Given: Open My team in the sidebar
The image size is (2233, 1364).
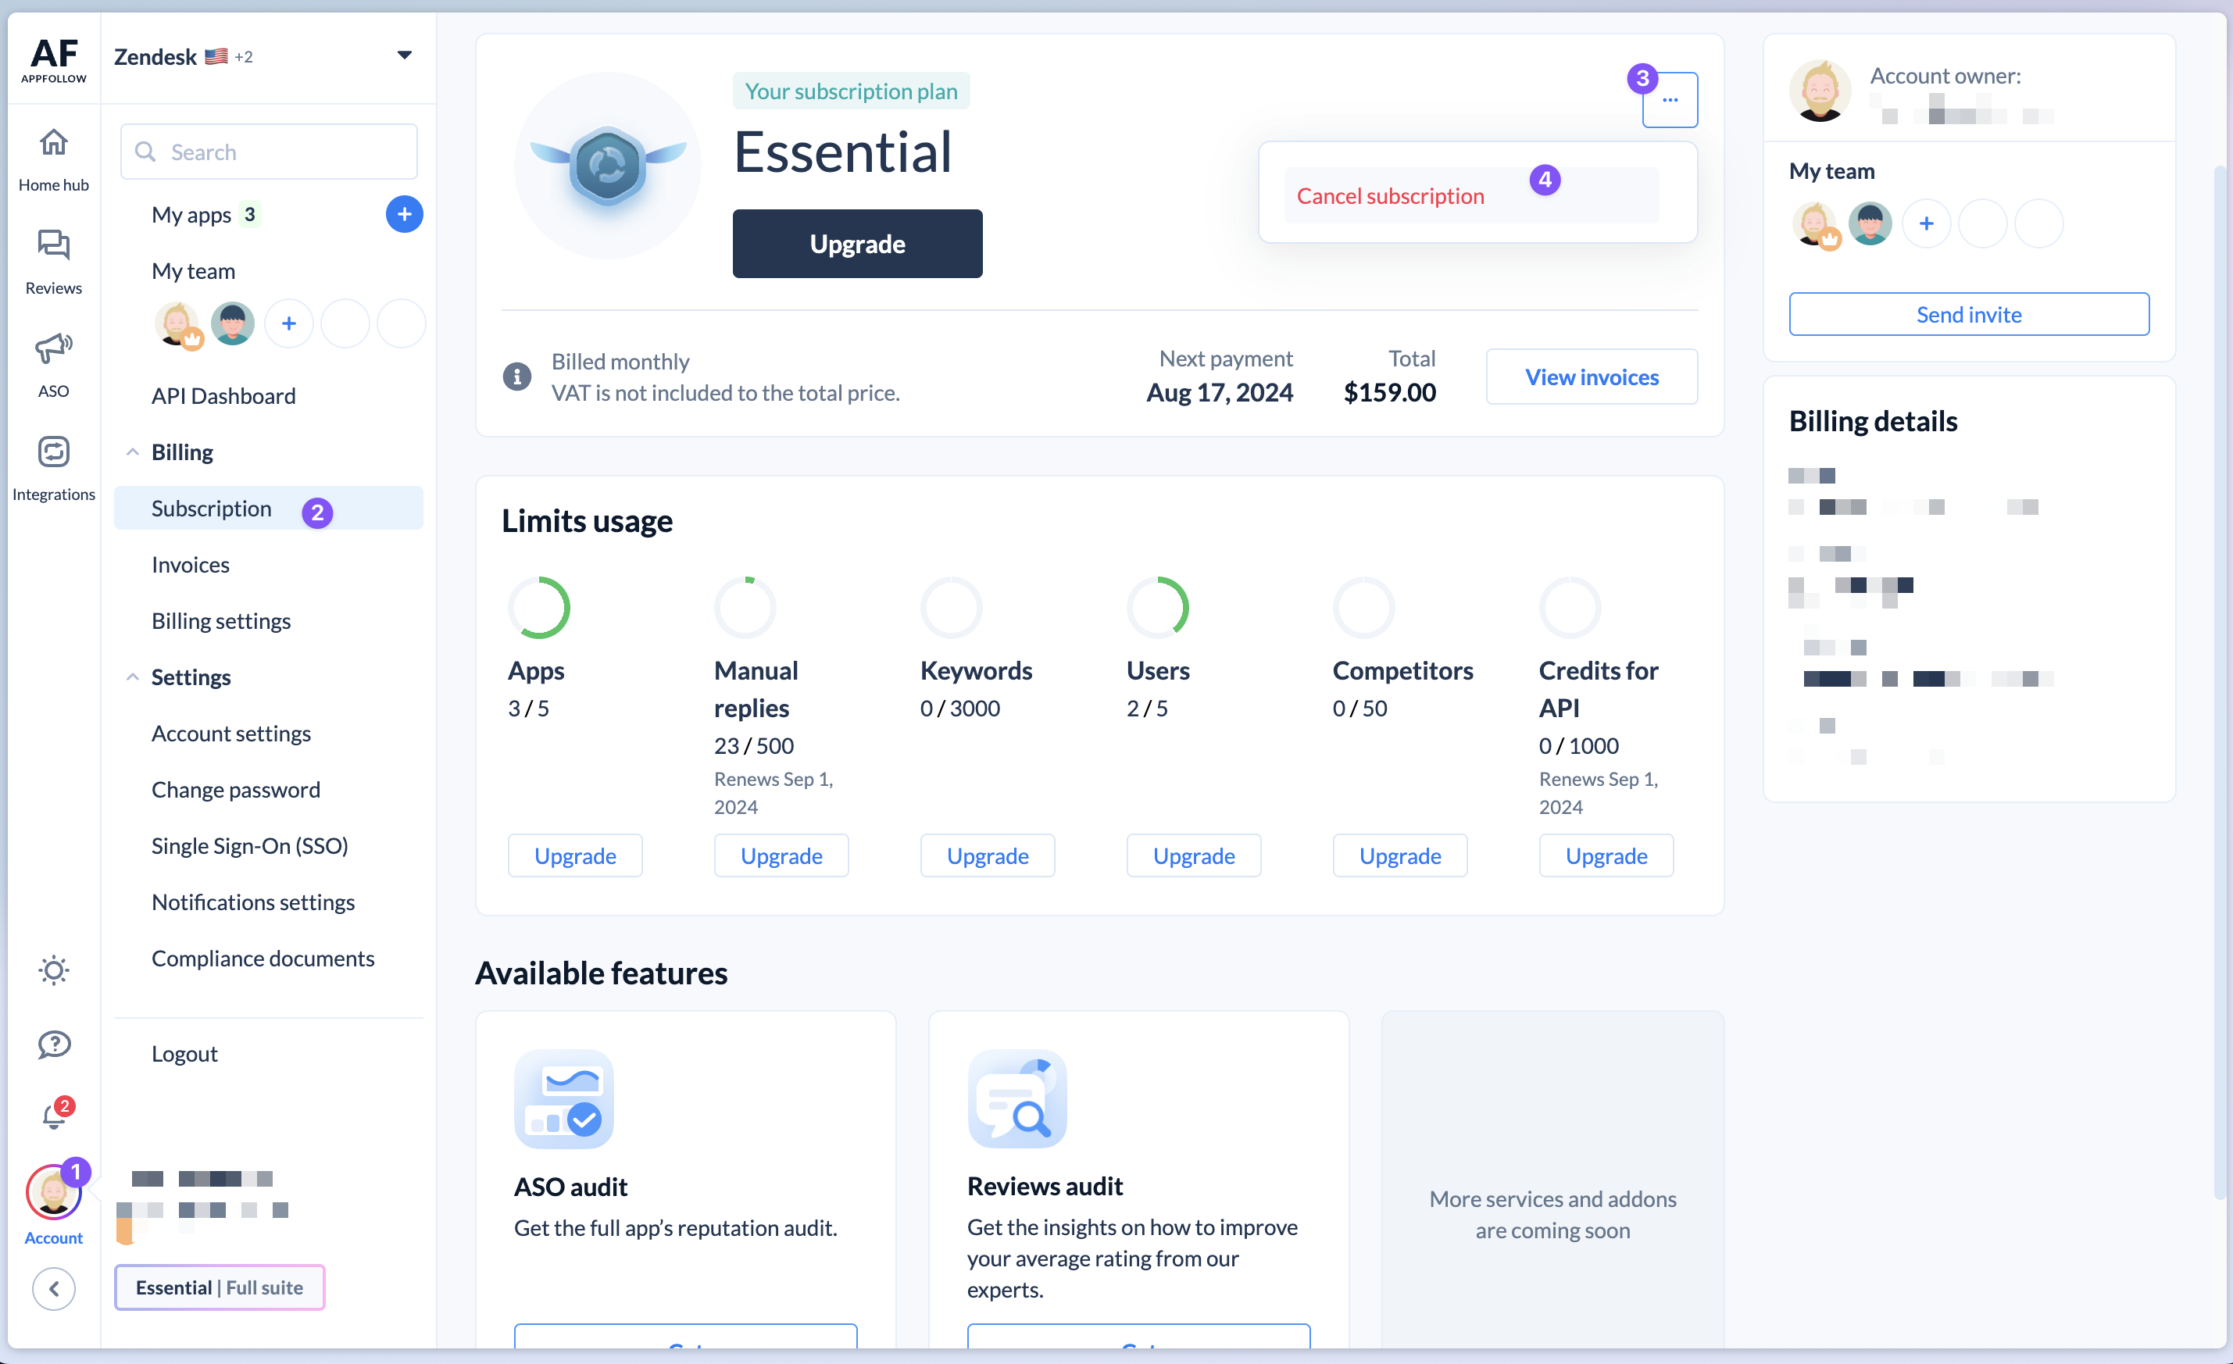Looking at the screenshot, I should click(193, 271).
